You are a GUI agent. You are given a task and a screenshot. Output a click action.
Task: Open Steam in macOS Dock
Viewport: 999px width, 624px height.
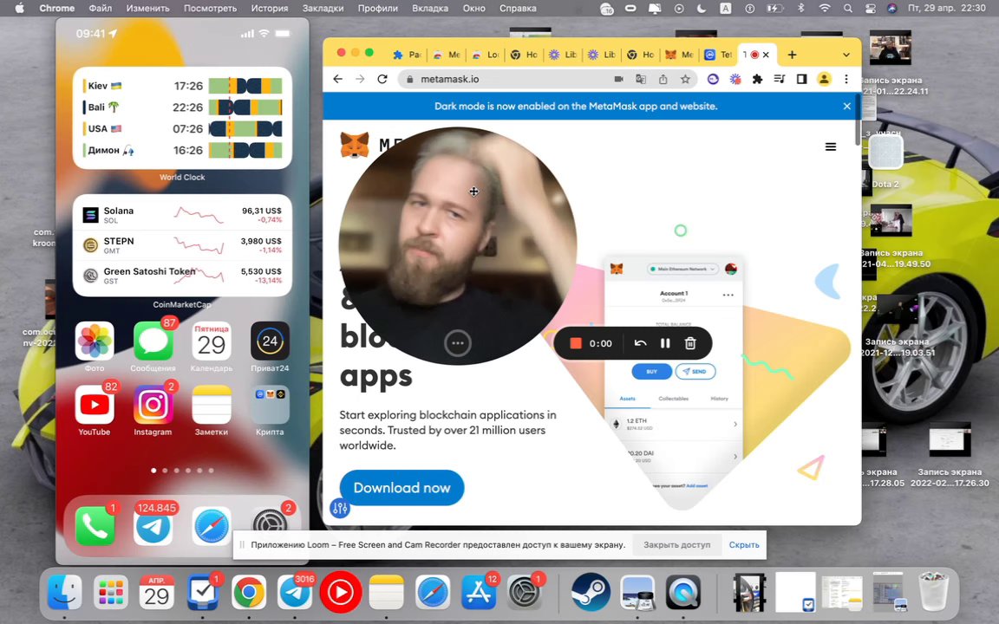coord(591,593)
